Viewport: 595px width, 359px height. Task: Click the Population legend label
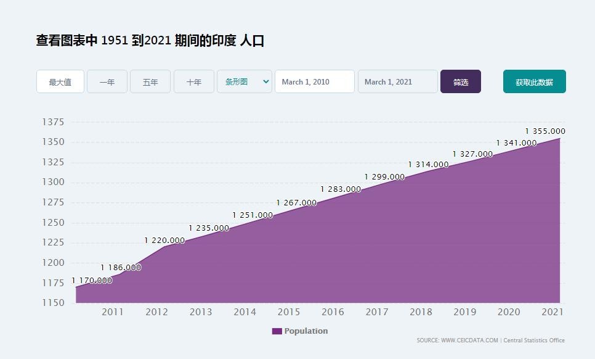306,331
